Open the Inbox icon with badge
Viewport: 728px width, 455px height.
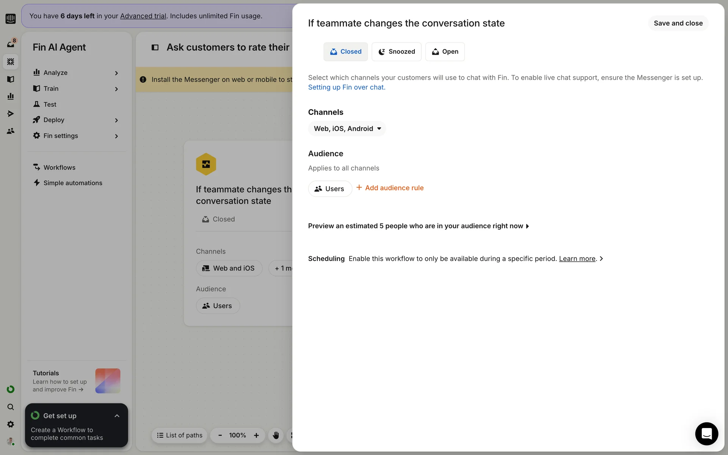11,44
